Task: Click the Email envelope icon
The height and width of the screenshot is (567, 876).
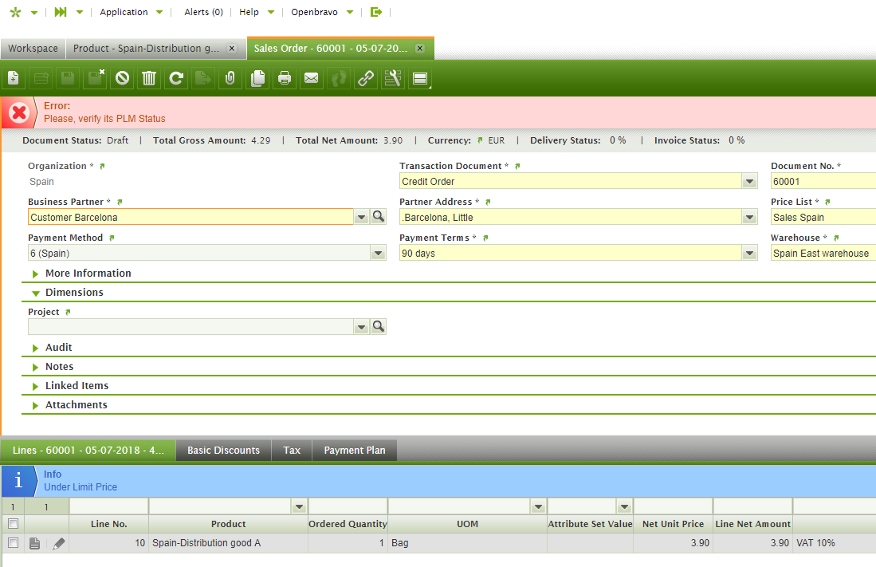Action: coord(311,78)
